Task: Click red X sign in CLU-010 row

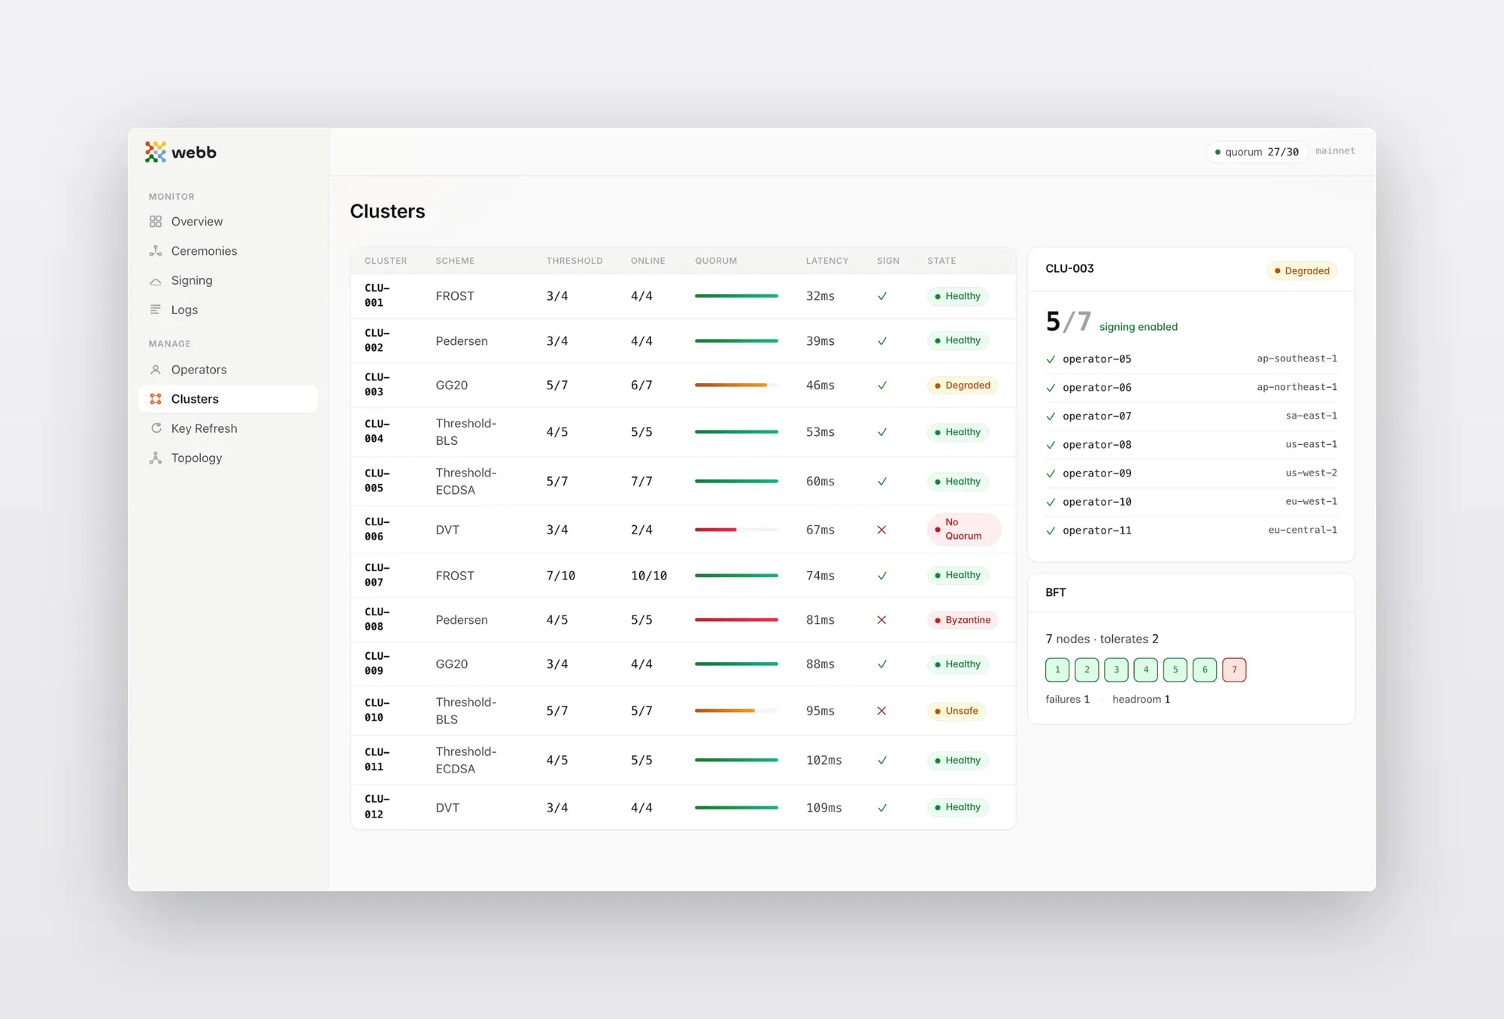Action: [881, 711]
